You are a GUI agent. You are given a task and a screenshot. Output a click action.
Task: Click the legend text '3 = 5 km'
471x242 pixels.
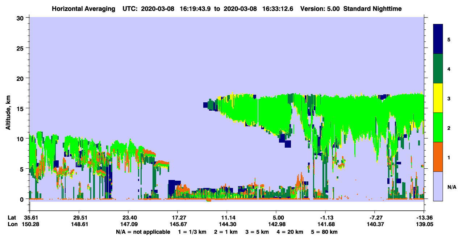[x=257, y=232]
